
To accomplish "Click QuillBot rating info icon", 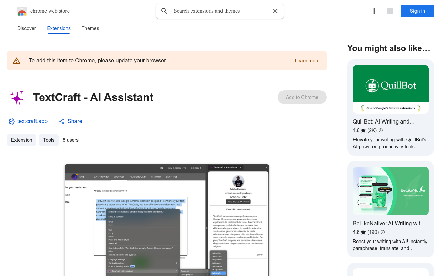I will (381, 130).
